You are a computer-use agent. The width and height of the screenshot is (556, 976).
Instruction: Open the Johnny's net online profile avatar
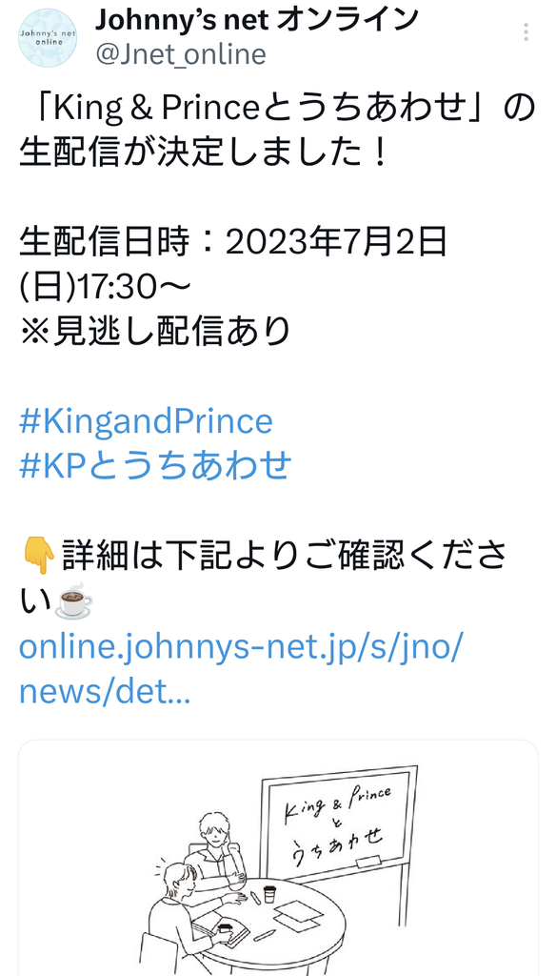(x=48, y=37)
